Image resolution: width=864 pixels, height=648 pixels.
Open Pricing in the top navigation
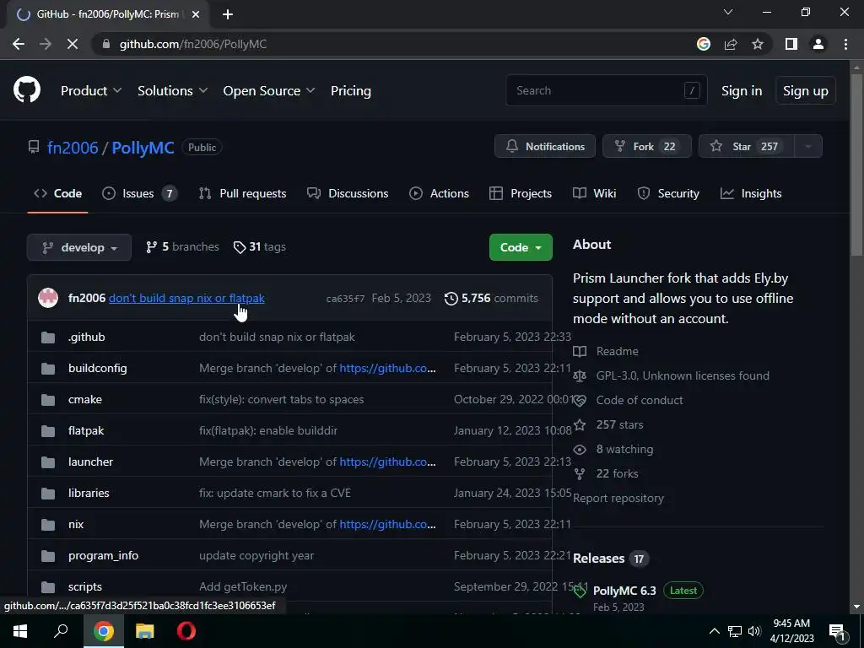click(x=351, y=91)
